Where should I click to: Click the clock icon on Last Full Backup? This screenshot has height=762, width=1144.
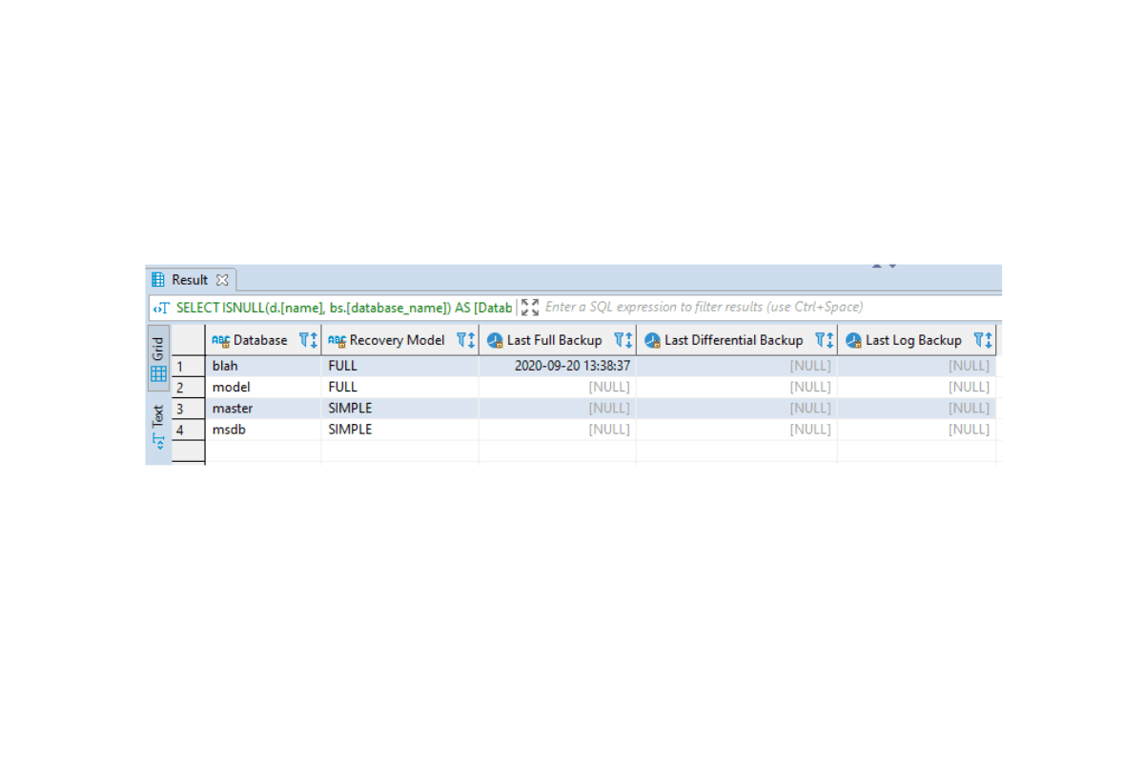point(494,339)
